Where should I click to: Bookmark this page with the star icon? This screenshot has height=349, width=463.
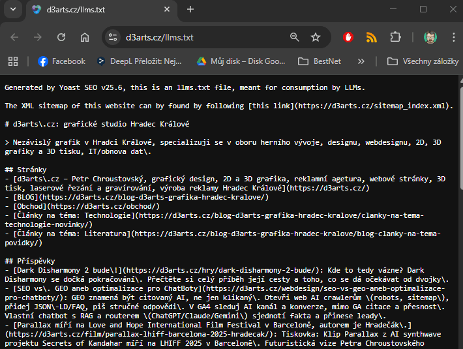click(x=316, y=37)
